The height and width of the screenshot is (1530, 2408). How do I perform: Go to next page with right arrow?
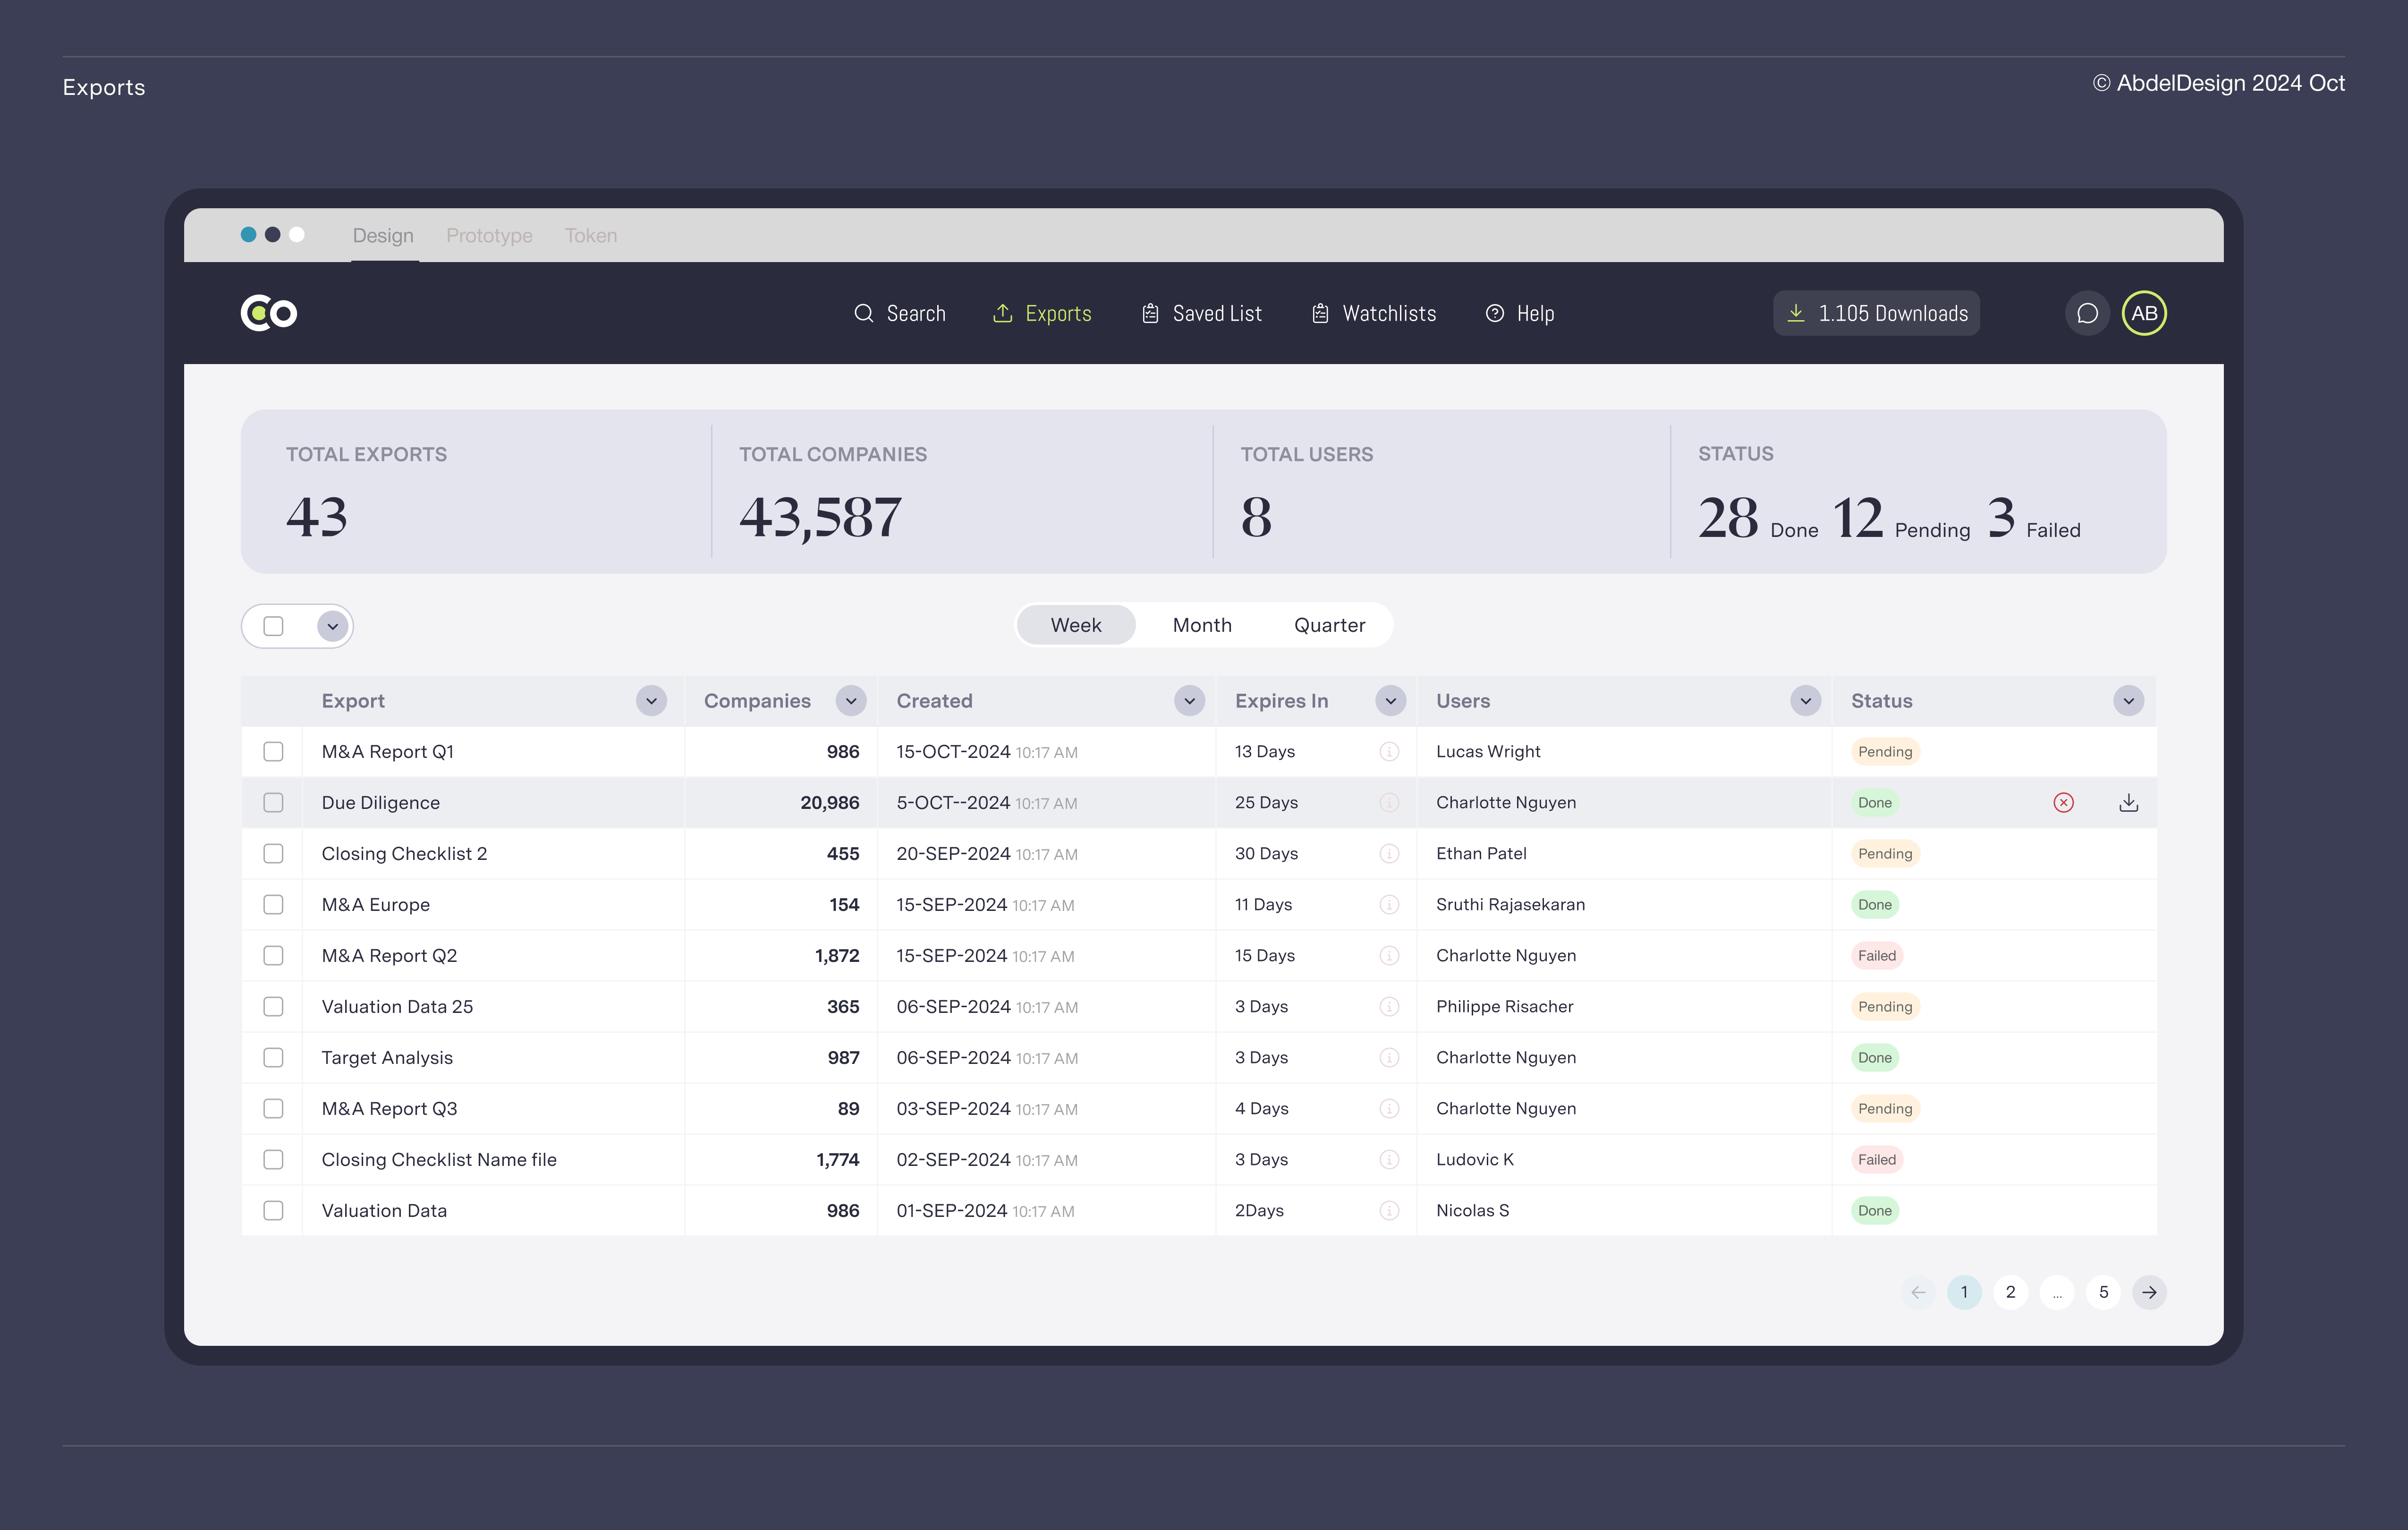(2149, 1292)
